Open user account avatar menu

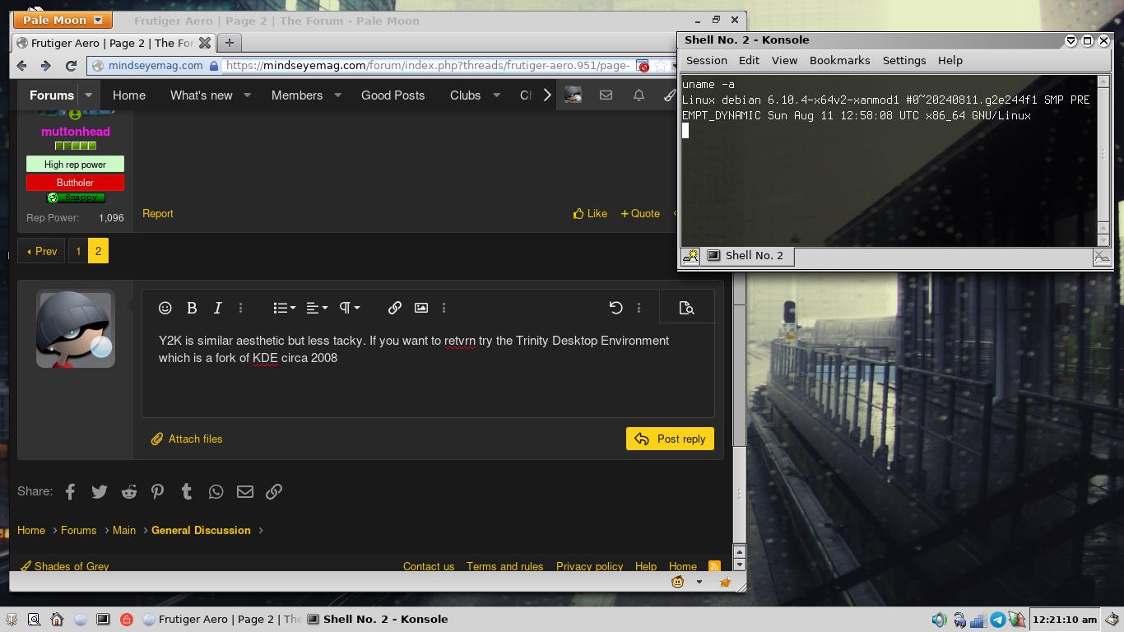point(573,95)
